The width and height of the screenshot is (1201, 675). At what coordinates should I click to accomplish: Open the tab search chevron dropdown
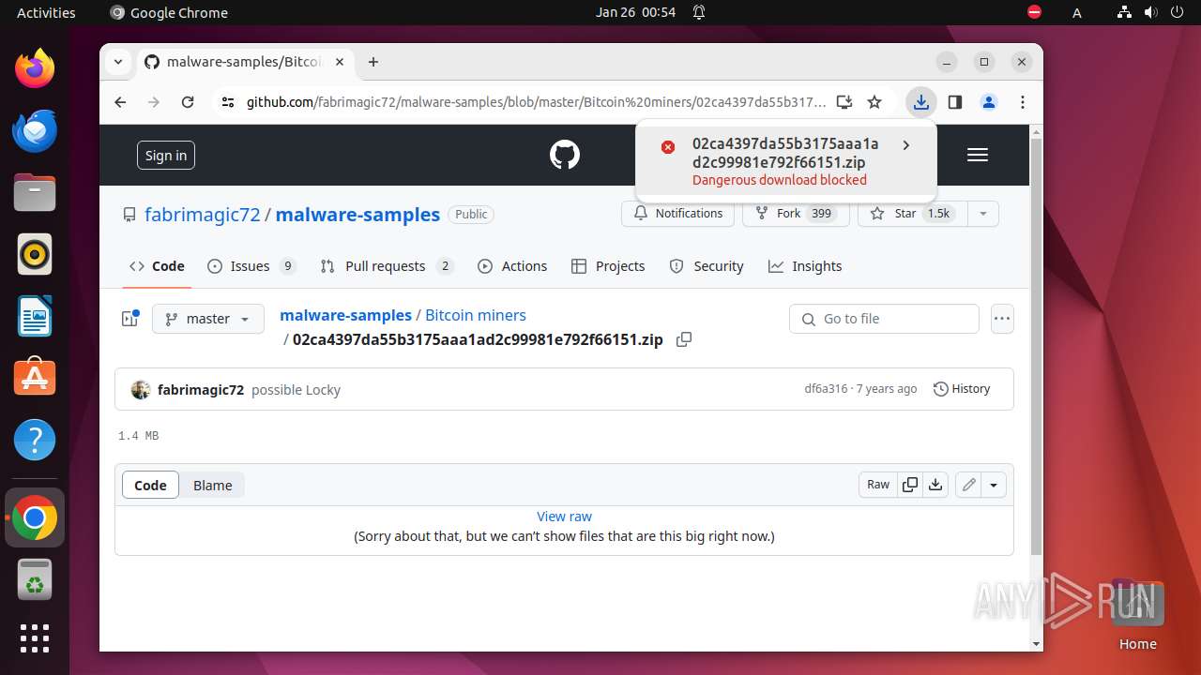pyautogui.click(x=118, y=62)
